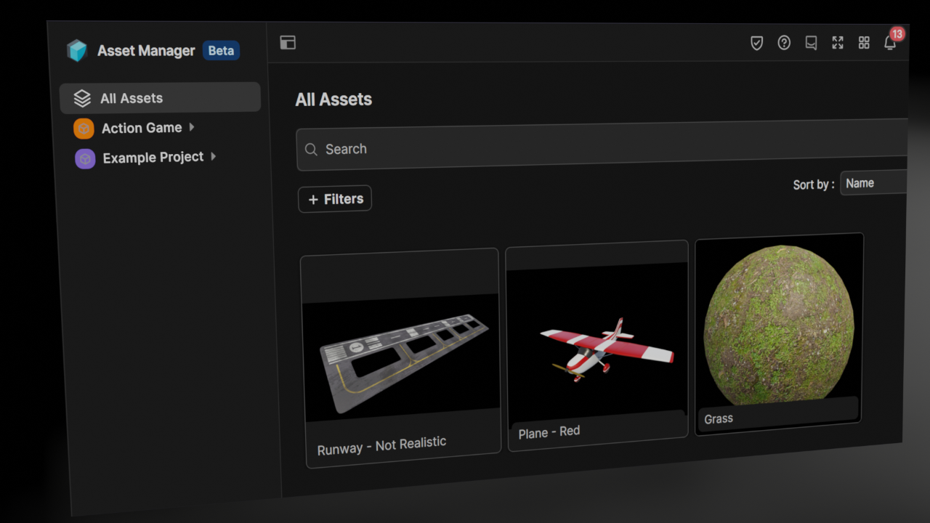Select Action Game project label
930x523 pixels.
(142, 128)
